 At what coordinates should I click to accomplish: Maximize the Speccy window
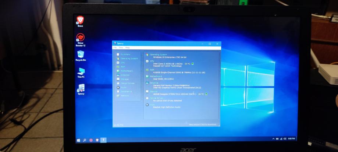click(x=210, y=44)
